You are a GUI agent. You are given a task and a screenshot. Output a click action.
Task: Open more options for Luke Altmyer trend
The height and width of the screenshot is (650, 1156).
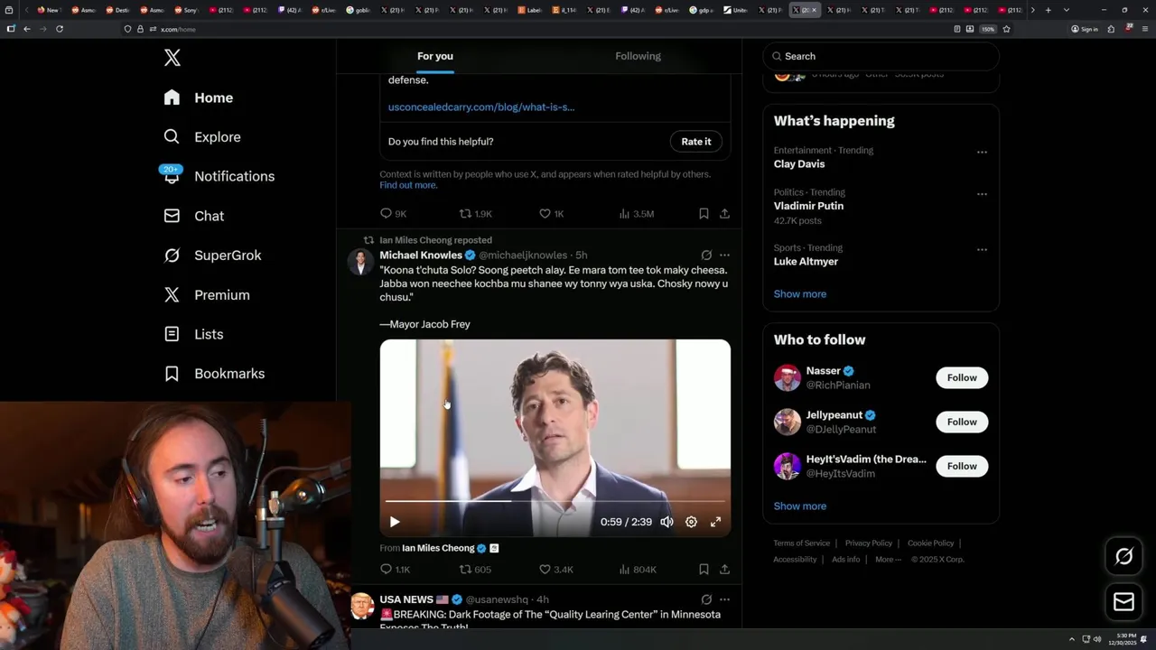[x=982, y=249]
